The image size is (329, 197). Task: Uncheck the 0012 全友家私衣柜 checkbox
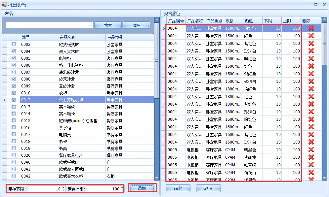13,100
